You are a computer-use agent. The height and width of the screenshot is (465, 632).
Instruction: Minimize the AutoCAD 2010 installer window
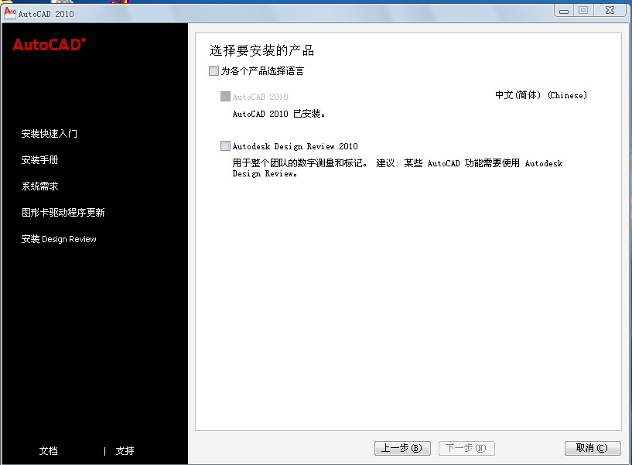tap(564, 11)
